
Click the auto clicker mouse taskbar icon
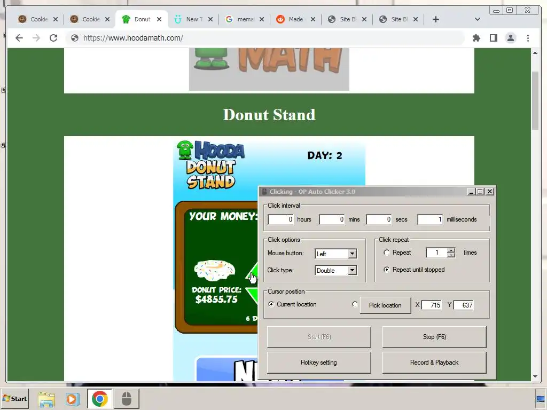(x=127, y=398)
